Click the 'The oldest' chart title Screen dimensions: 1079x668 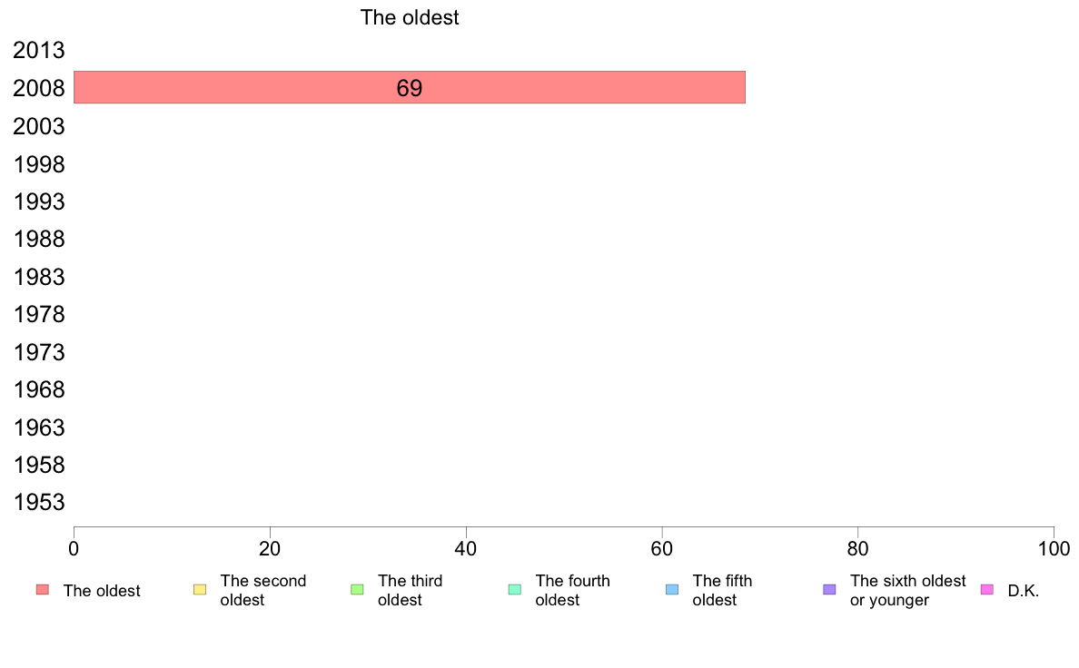click(x=410, y=17)
